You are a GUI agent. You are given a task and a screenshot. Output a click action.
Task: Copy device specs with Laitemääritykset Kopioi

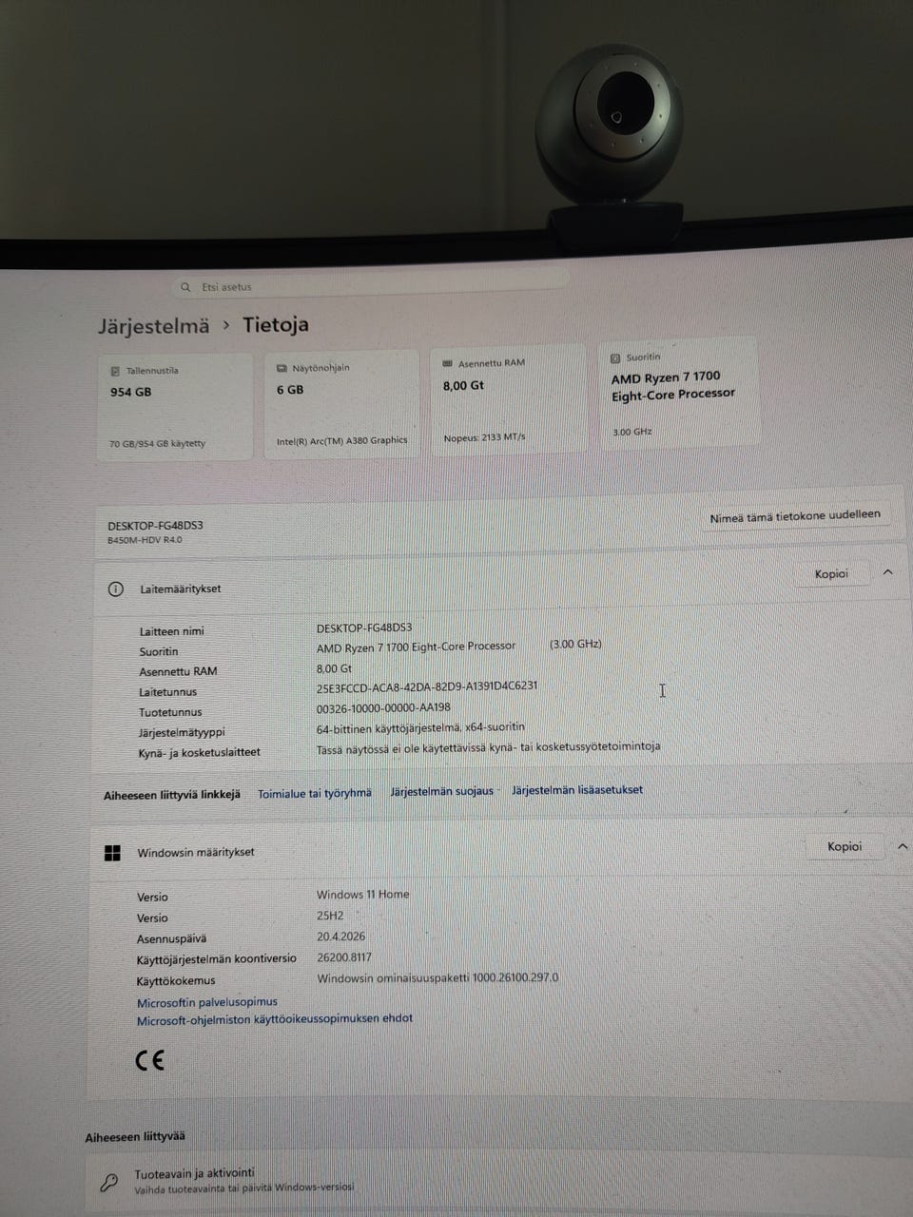point(831,574)
